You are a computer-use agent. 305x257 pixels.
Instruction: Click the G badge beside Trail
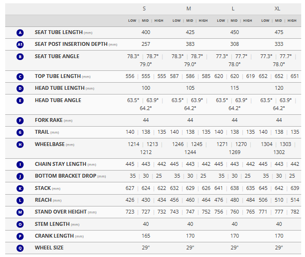tap(20, 132)
